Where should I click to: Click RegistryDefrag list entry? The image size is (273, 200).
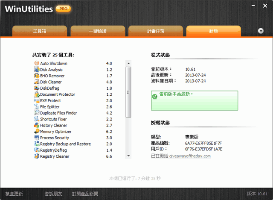tap(53, 150)
